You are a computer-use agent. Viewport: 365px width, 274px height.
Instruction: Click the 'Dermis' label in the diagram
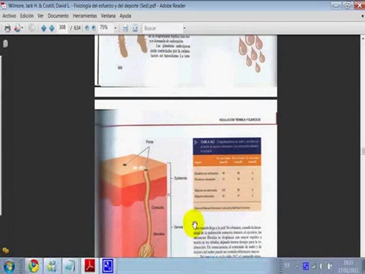[x=179, y=227]
